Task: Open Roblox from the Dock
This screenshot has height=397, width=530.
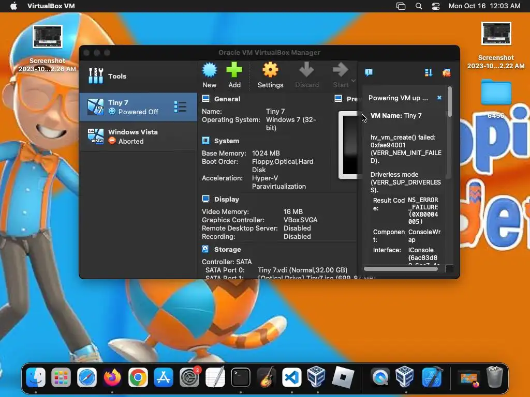Action: [343, 377]
